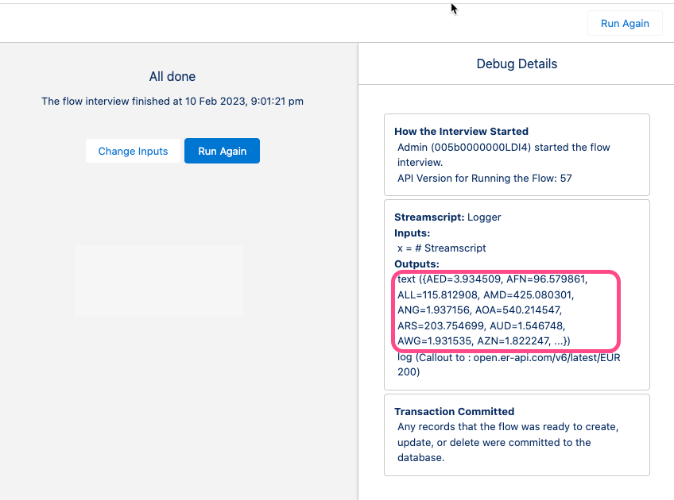Click the light gray placeholder box

point(159,281)
